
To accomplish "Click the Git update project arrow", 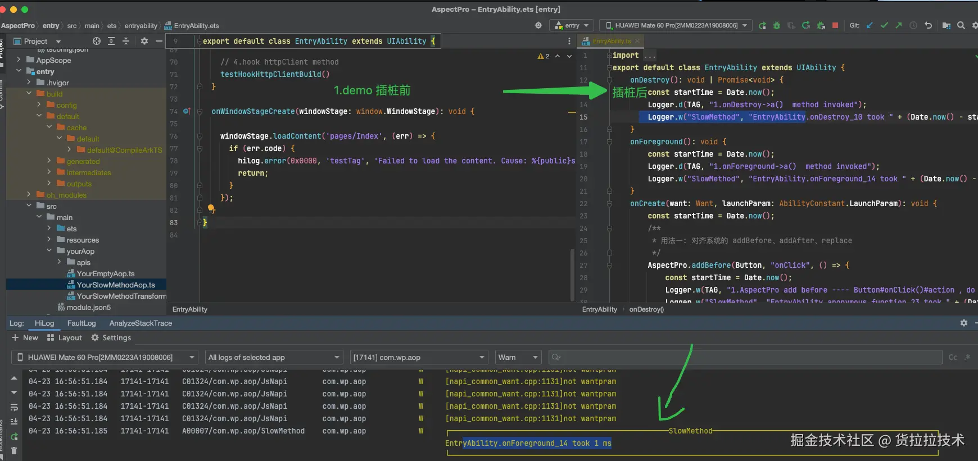I will tap(870, 25).
